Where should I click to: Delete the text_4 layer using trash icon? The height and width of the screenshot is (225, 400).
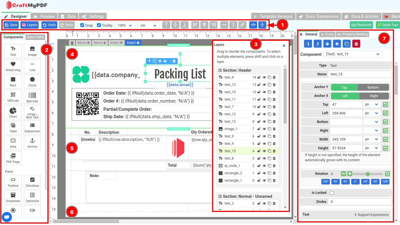pos(274,77)
